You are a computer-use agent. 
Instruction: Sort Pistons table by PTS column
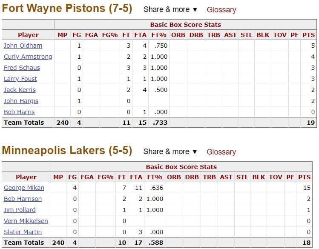click(x=308, y=35)
